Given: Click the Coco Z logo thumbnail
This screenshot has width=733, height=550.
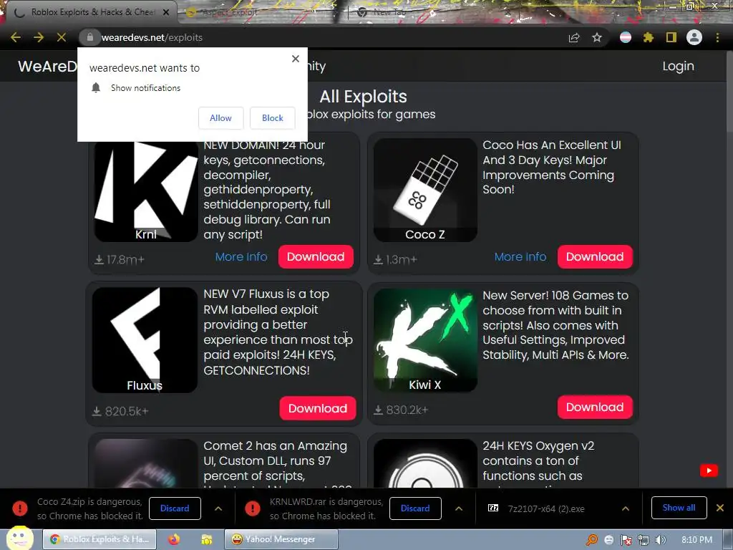Looking at the screenshot, I should (425, 190).
